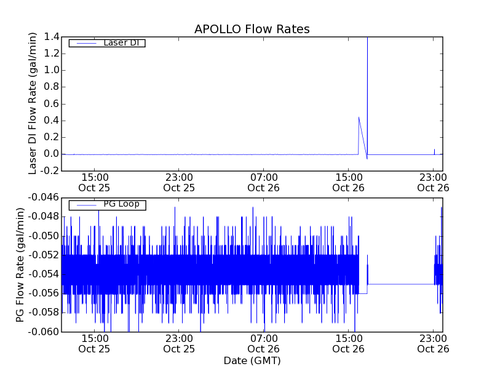
Task: Click the flat PG Loop segment at -0.055
Action: point(401,284)
